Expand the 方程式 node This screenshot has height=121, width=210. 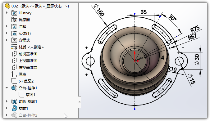[x=7, y=40]
